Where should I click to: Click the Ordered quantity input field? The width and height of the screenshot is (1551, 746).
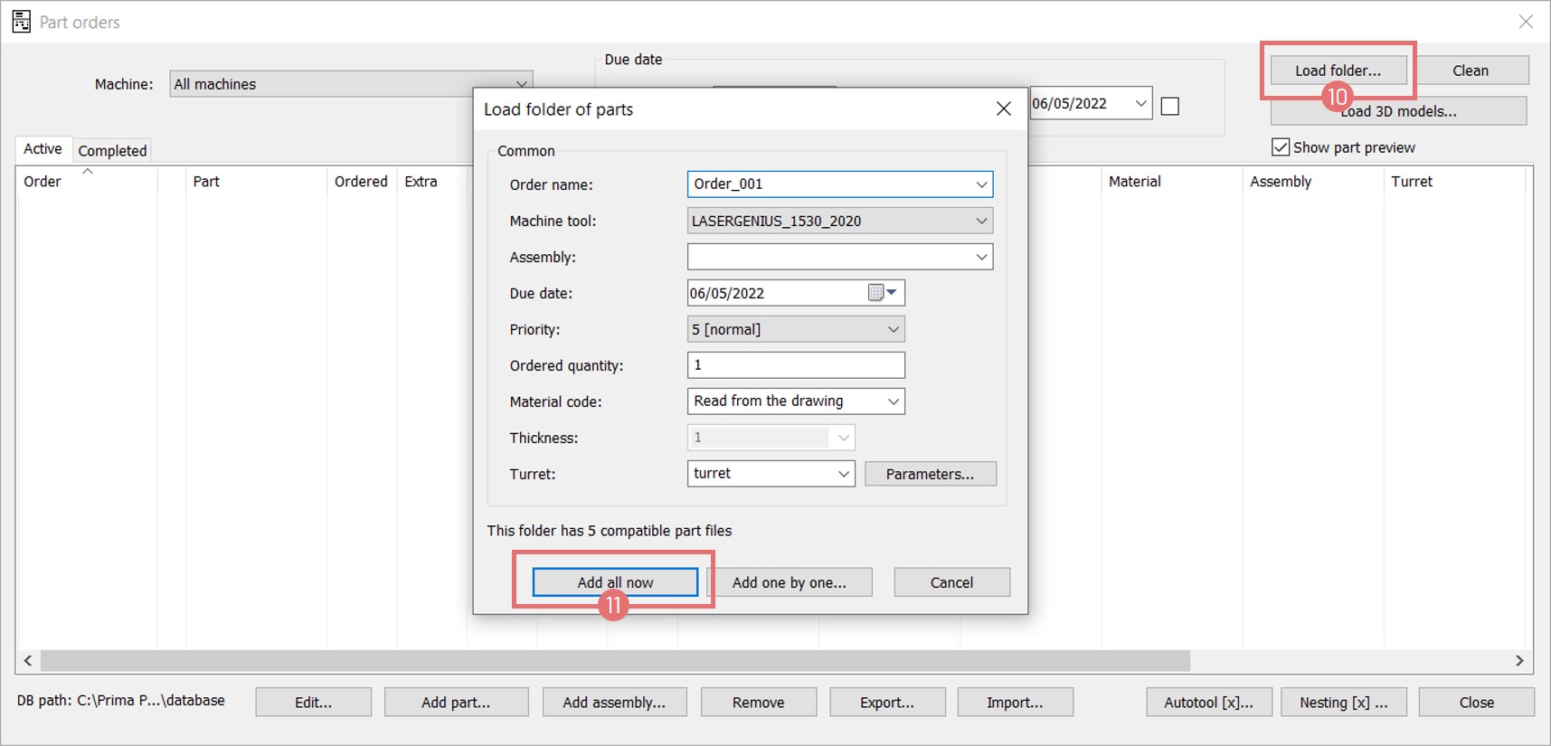[x=795, y=365]
